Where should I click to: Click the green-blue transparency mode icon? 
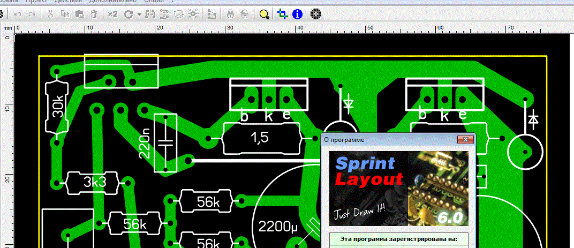click(282, 14)
